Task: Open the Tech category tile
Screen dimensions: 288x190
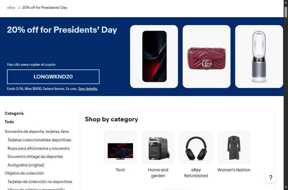Action: (120, 152)
